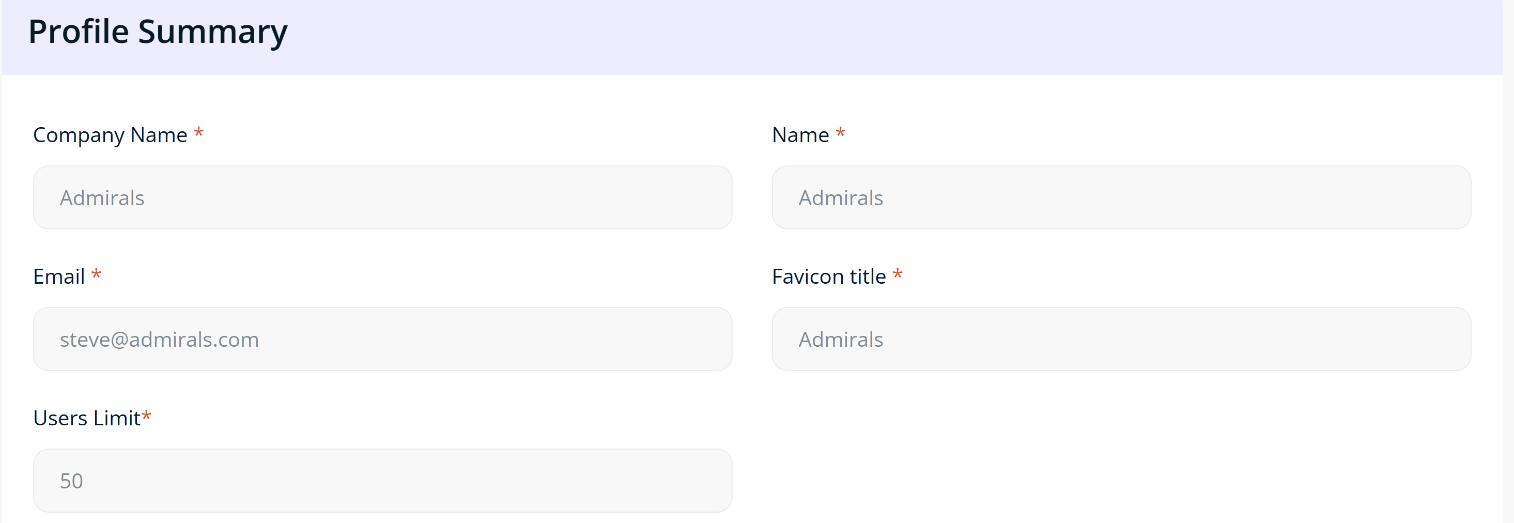The width and height of the screenshot is (1514, 523).
Task: Click the value 50 in Users Limit
Action: [71, 481]
